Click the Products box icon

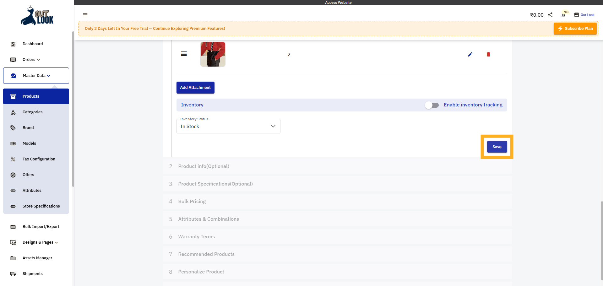(x=13, y=96)
